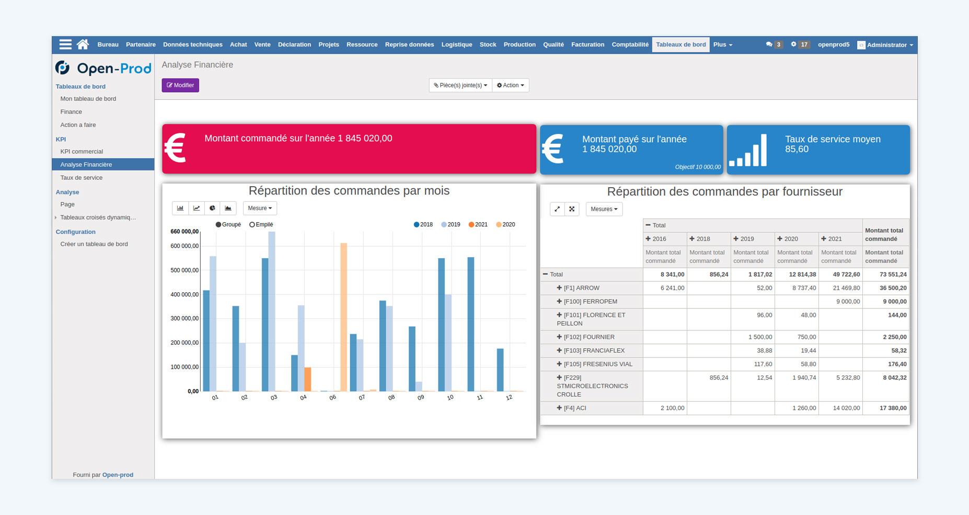Image resolution: width=969 pixels, height=515 pixels.
Task: Click the openprod5 database label
Action: pyautogui.click(x=834, y=44)
